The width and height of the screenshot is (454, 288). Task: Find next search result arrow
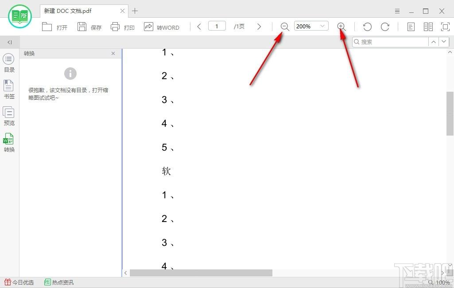click(x=444, y=42)
